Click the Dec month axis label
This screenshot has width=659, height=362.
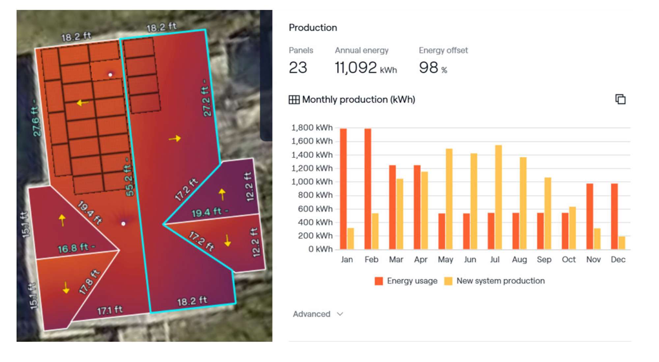pyautogui.click(x=618, y=260)
